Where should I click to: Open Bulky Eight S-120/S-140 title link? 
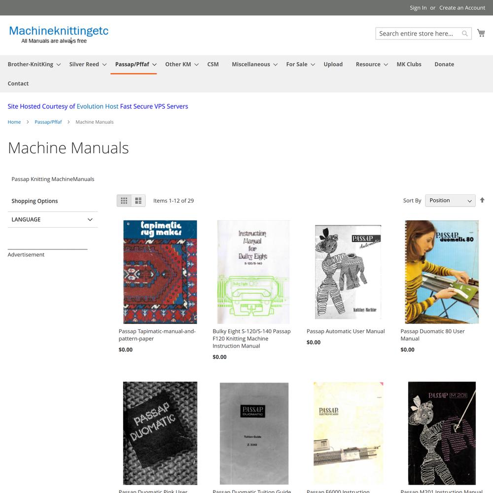click(251, 339)
